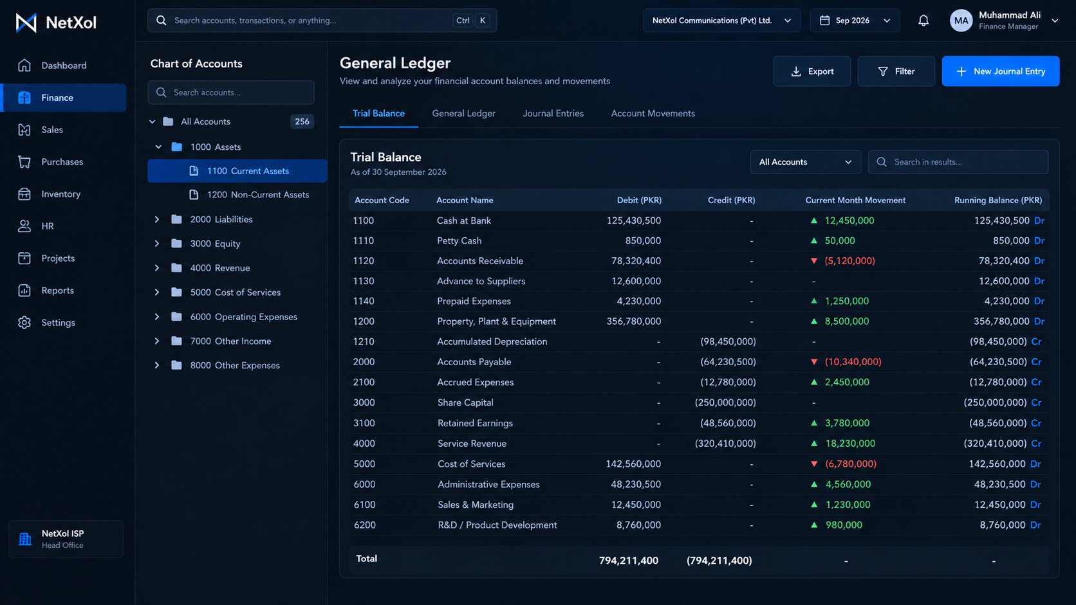
Task: Focus the Search accounts field
Action: [x=231, y=93]
